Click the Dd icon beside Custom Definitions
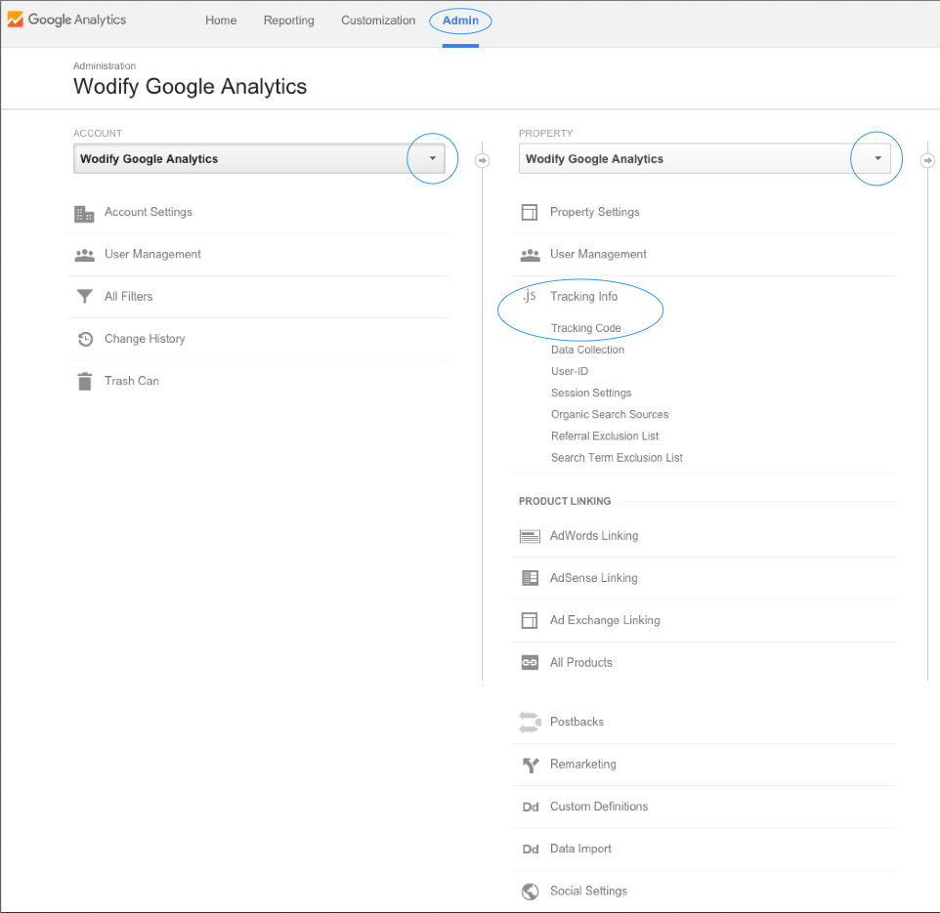Image resolution: width=940 pixels, height=913 pixels. click(531, 807)
